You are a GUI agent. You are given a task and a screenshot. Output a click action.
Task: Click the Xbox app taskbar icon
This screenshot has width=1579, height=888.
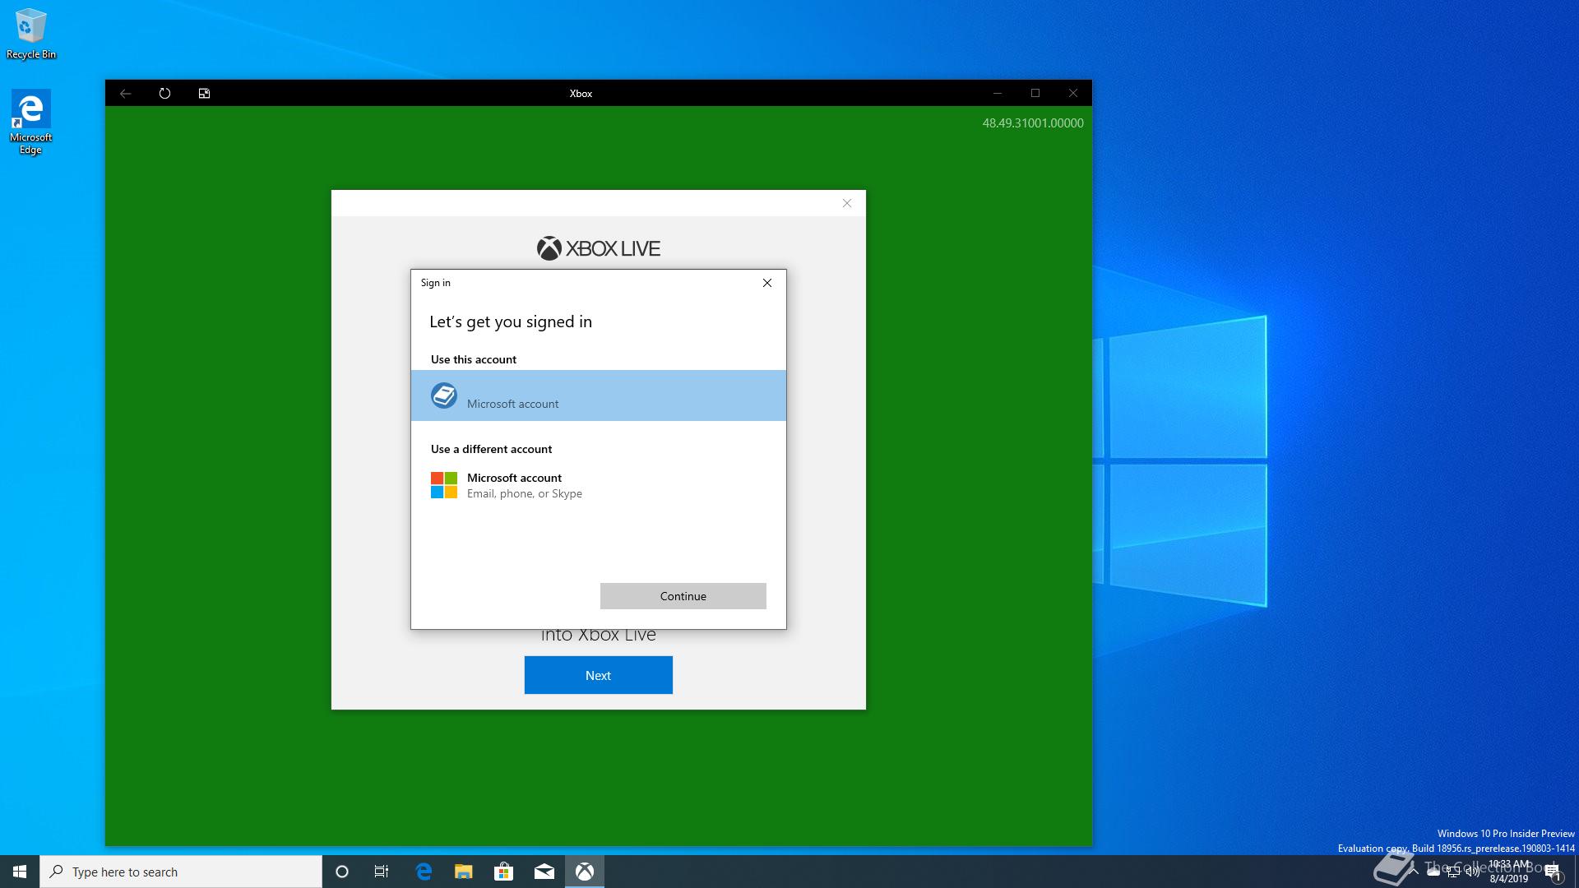coord(585,872)
